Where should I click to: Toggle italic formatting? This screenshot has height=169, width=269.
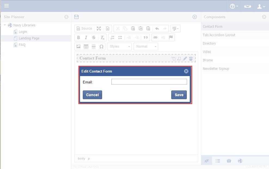tap(86, 37)
